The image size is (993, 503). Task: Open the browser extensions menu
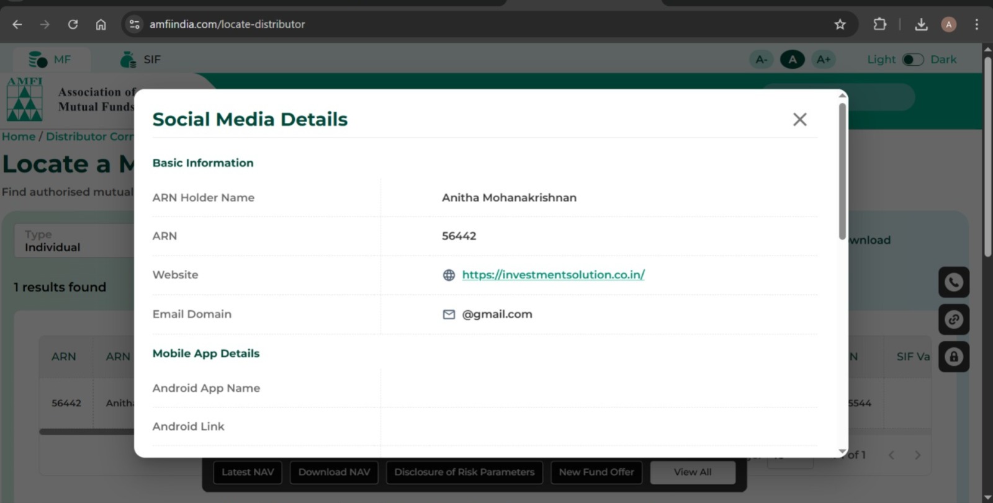(x=879, y=24)
